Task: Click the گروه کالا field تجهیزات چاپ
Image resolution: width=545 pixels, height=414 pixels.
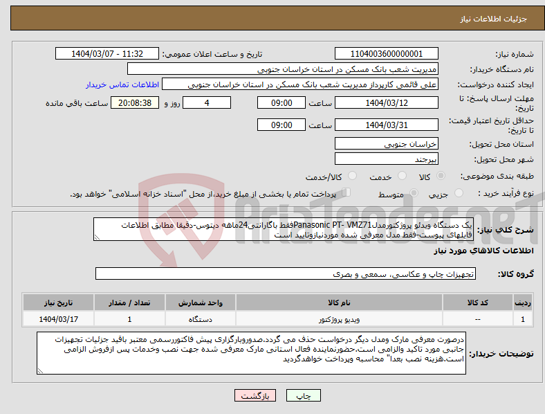Action: coord(286,273)
